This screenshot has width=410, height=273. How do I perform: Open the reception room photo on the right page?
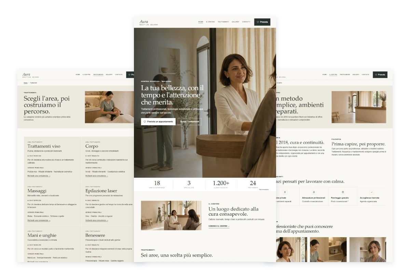click(x=359, y=107)
